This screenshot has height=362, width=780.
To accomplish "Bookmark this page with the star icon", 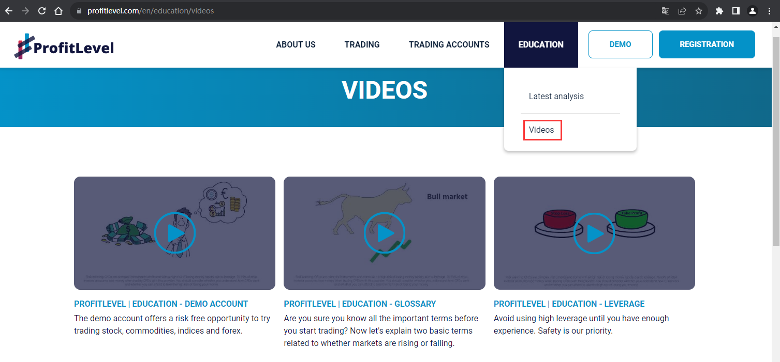I will [699, 11].
